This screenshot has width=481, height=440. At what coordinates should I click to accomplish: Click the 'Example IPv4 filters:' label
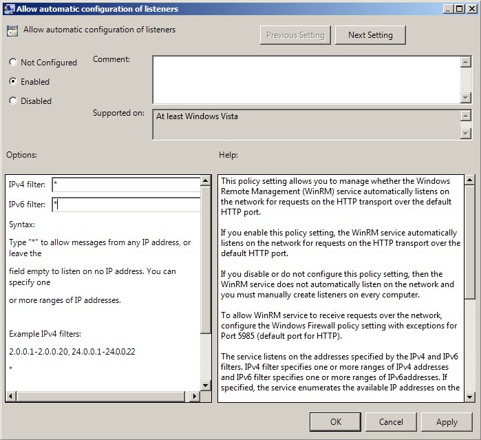coord(45,334)
